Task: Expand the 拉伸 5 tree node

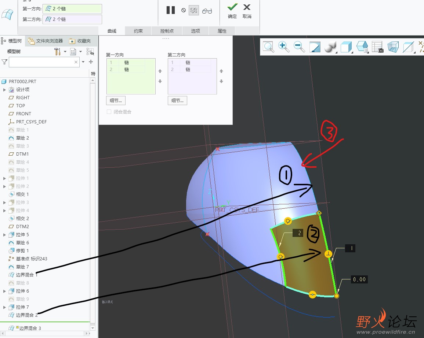Action: coord(4,235)
